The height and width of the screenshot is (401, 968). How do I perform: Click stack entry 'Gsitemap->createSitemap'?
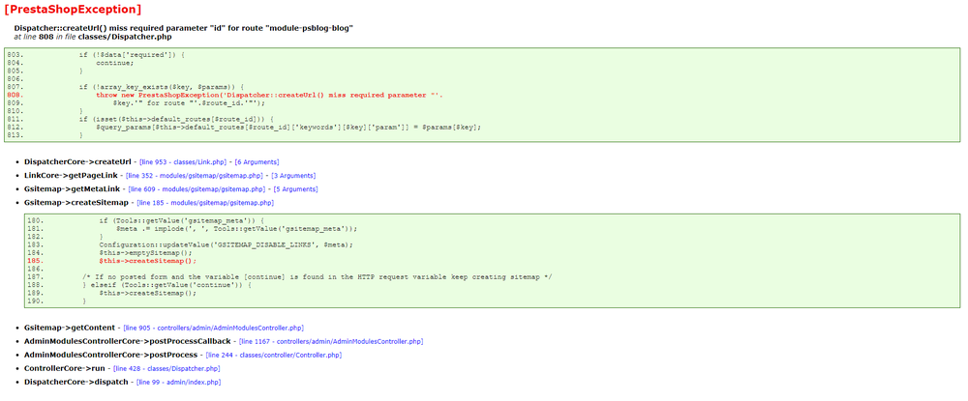point(76,203)
